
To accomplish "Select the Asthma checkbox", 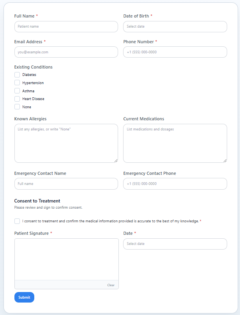I will [17, 91].
